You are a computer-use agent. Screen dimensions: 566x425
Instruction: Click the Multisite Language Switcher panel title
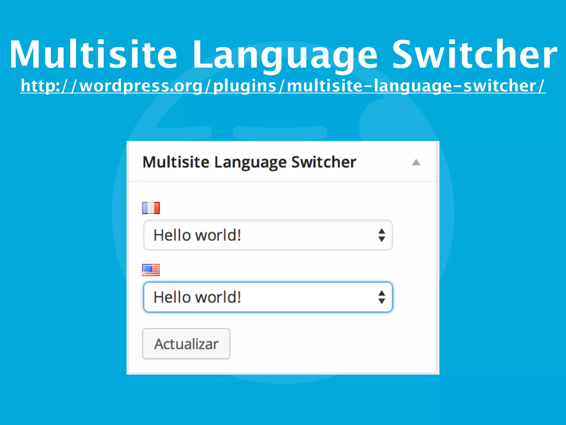point(249,162)
